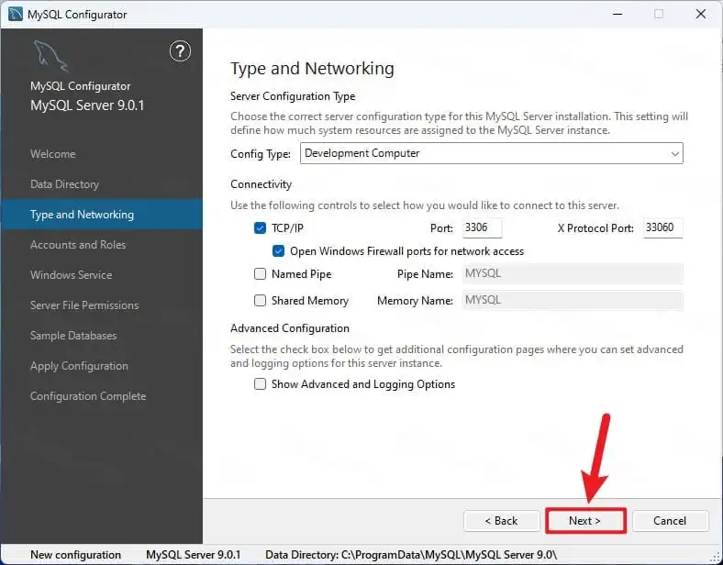Click the Pipe Name field
This screenshot has width=723, height=565.
pyautogui.click(x=573, y=273)
